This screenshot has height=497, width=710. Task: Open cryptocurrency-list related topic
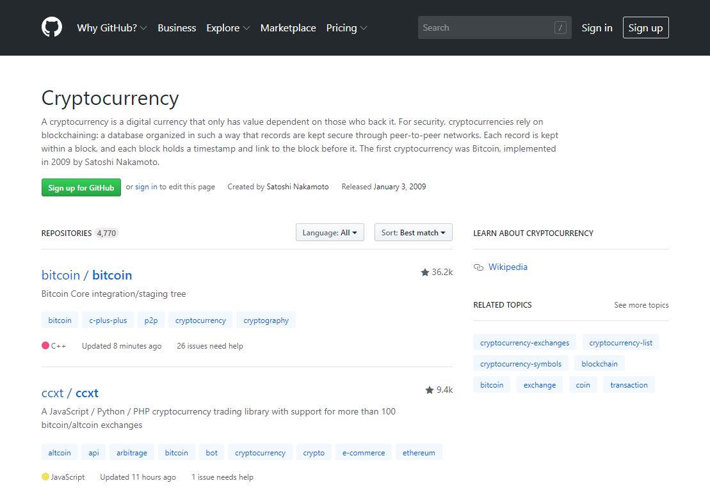tap(621, 342)
